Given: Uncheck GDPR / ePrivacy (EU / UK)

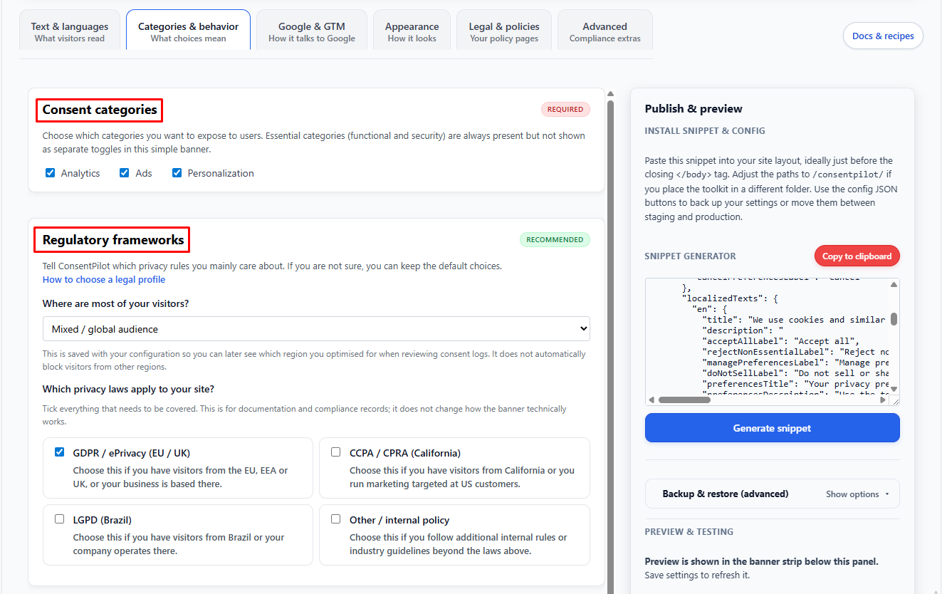Looking at the screenshot, I should (x=60, y=452).
